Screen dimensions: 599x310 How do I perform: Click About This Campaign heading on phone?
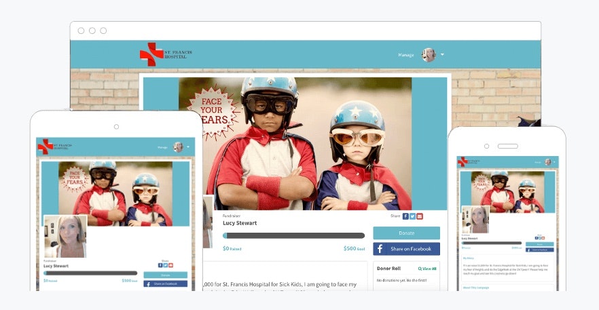coord(476,288)
